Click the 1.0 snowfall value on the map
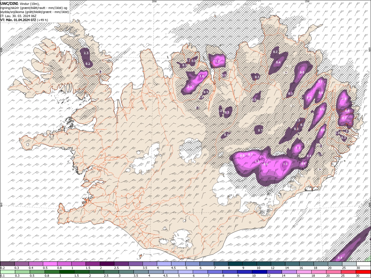371x278 pixels. pyautogui.click(x=257, y=162)
